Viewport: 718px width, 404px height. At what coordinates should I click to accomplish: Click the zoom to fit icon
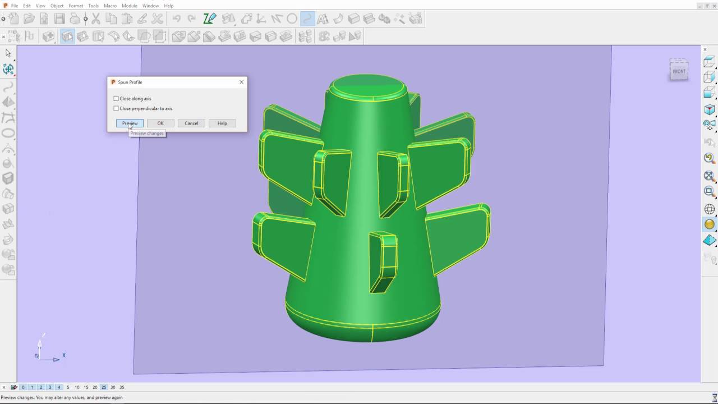tap(710, 176)
